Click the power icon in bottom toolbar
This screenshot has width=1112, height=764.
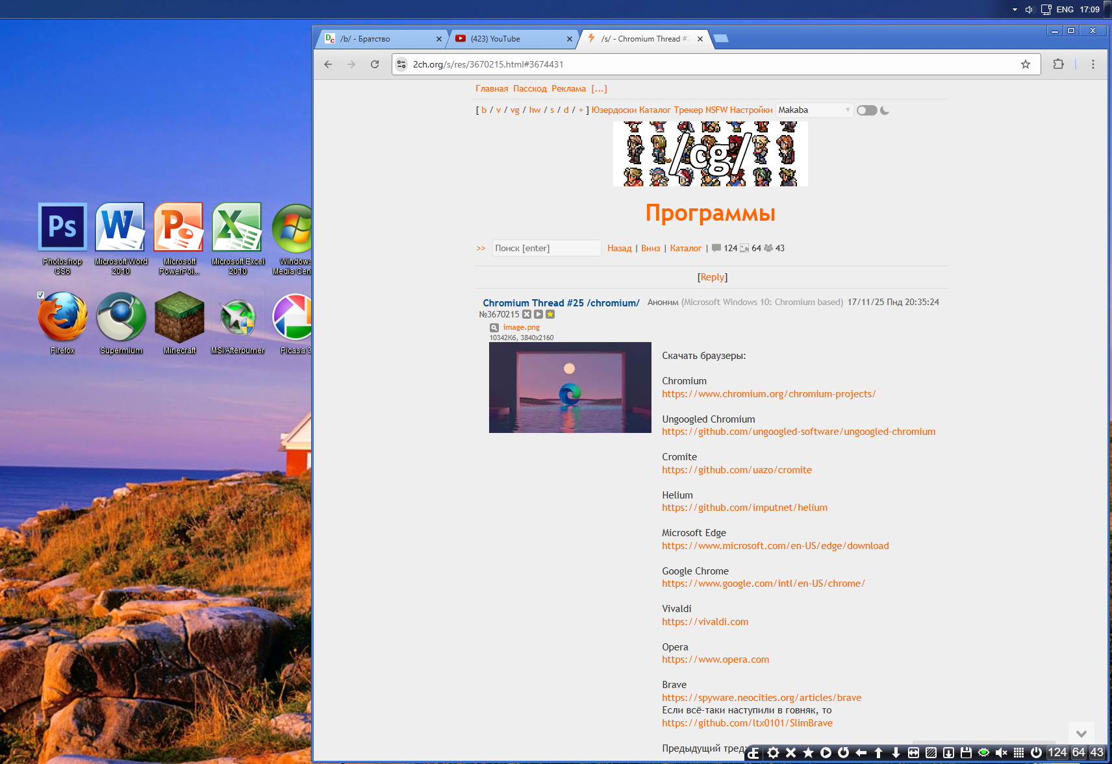pyautogui.click(x=1036, y=752)
